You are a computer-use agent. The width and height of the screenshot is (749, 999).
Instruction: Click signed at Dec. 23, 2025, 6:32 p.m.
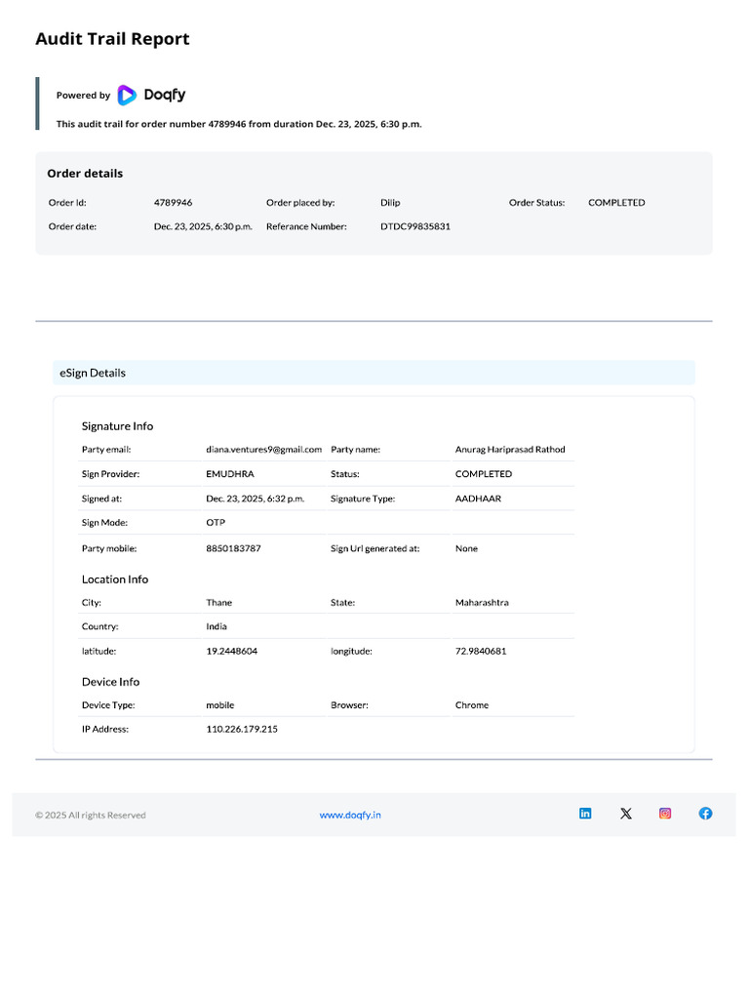pos(256,499)
